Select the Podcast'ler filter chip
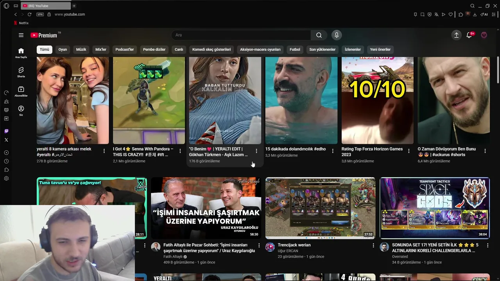This screenshot has height=281, width=500. (125, 50)
